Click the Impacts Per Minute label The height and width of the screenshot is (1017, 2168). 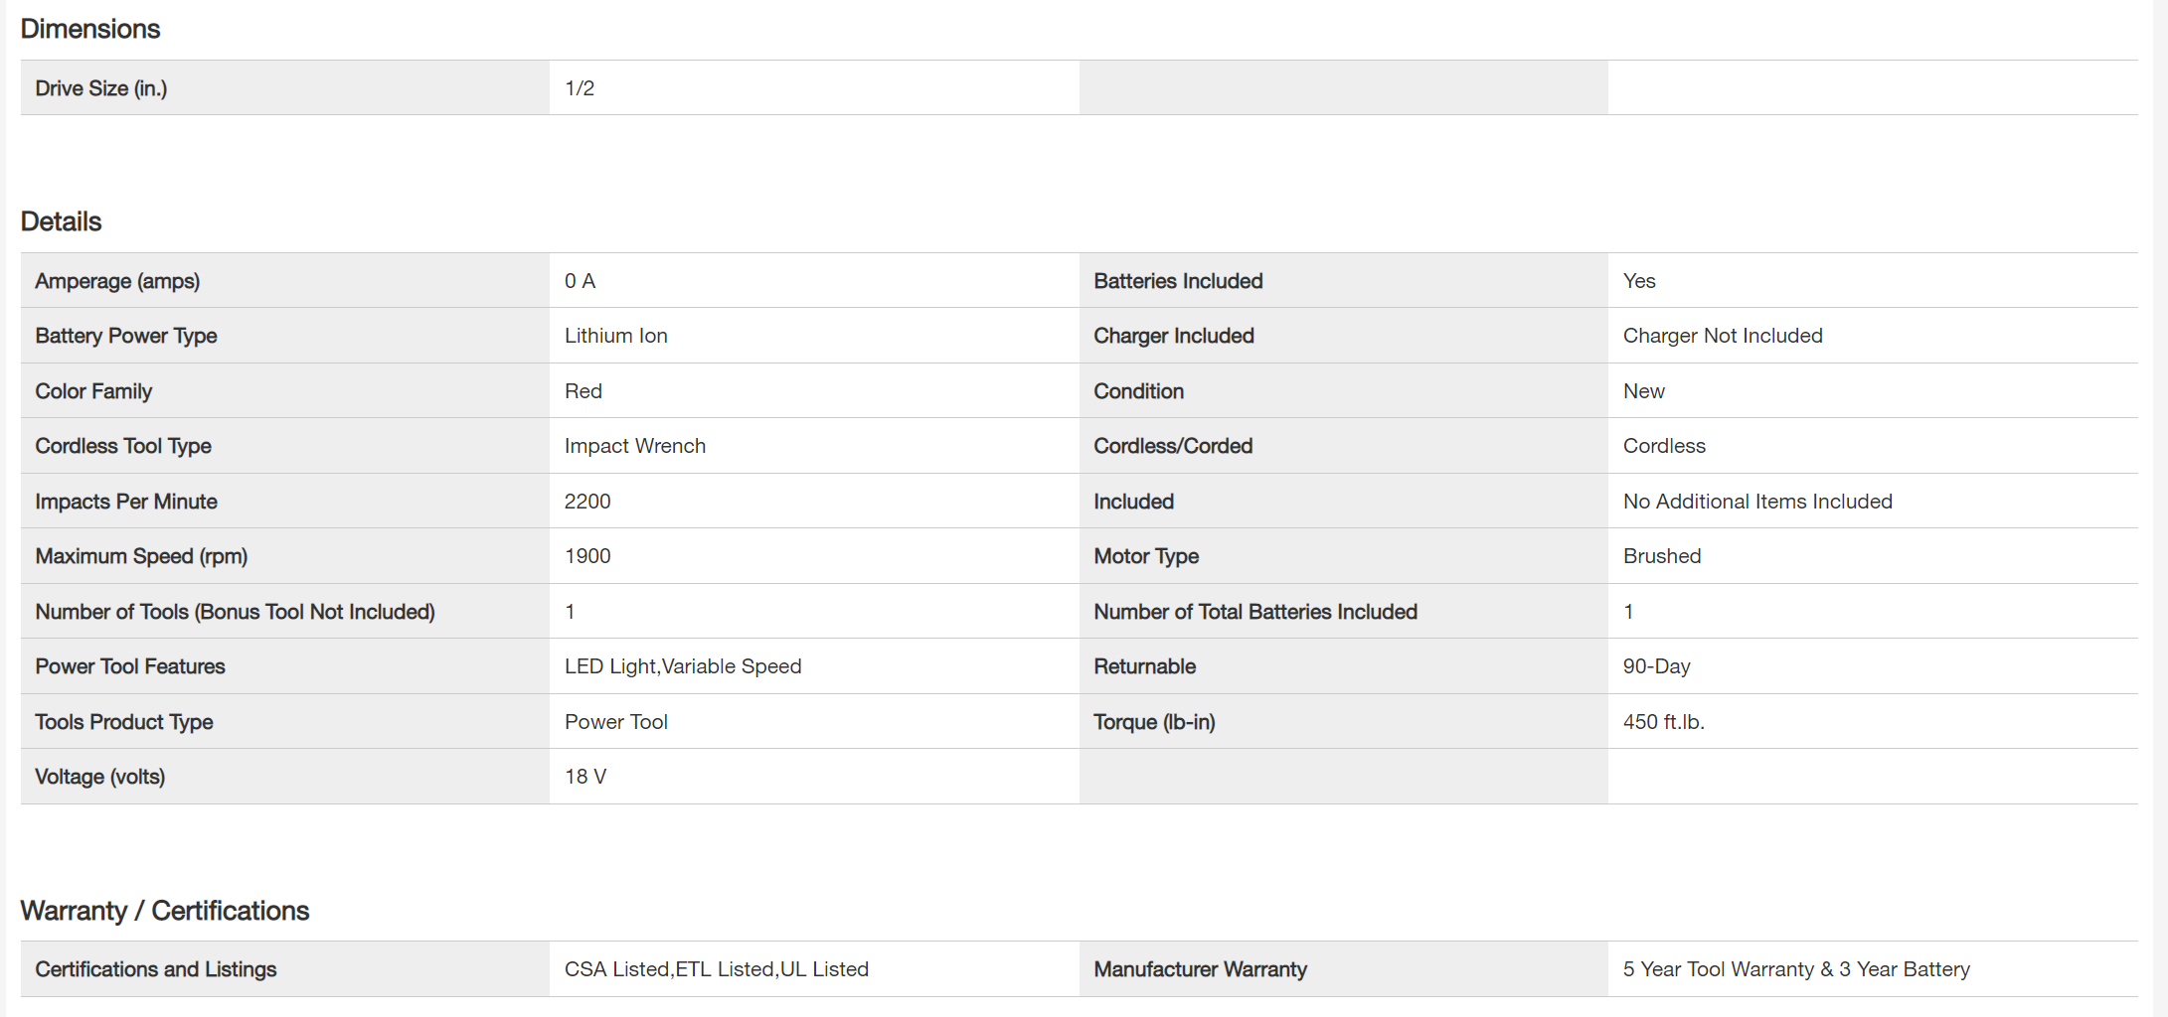click(x=126, y=502)
